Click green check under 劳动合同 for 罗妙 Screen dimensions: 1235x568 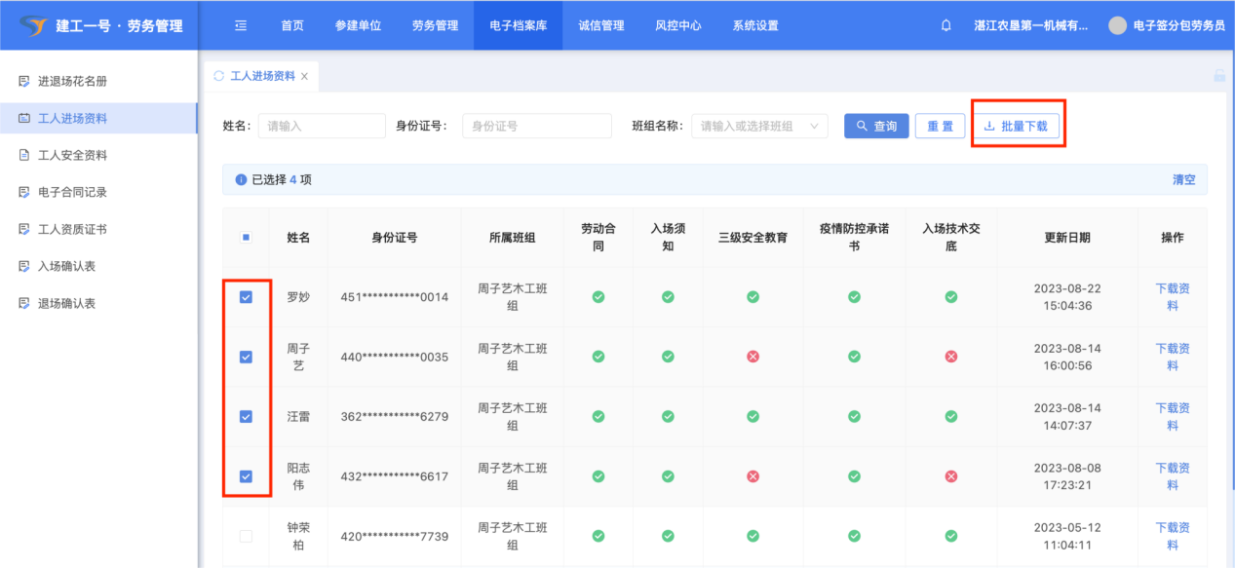(x=598, y=297)
